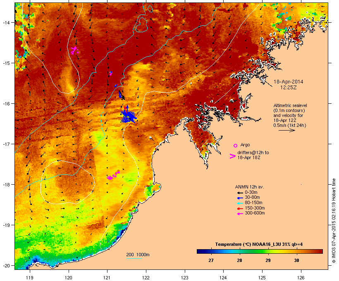Click the latitude axis label -17
This screenshot has width=339, height=281.
coord(6,144)
